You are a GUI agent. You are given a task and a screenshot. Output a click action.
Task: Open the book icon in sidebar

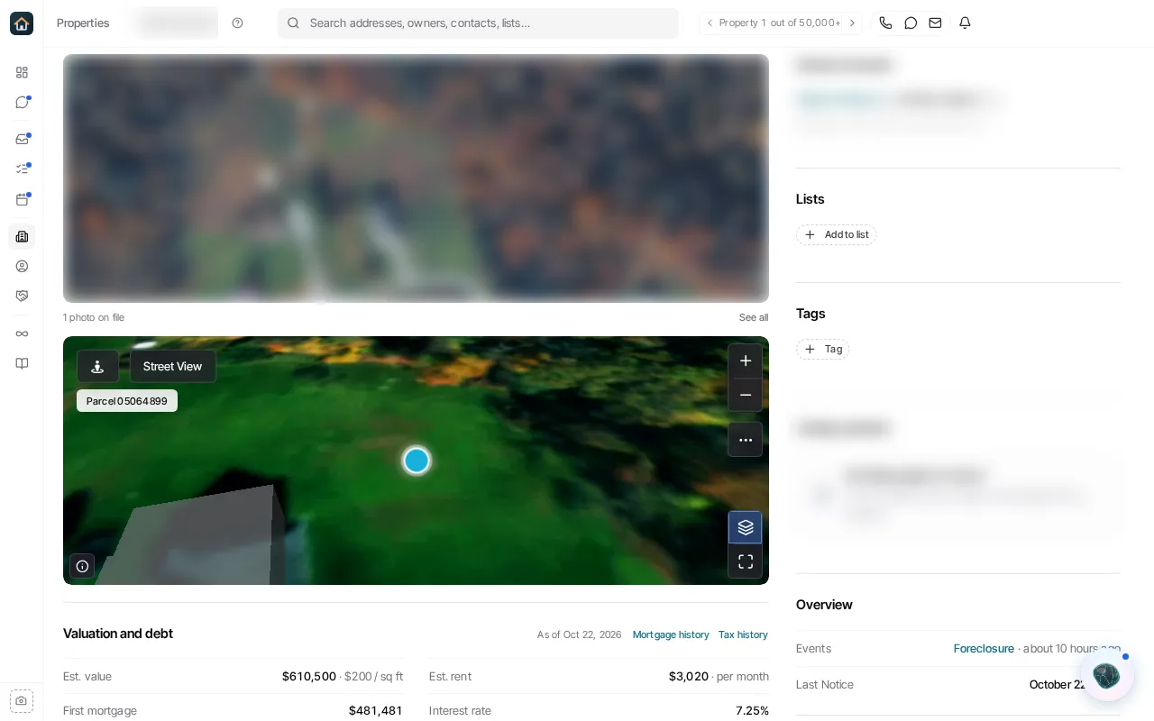click(x=22, y=363)
